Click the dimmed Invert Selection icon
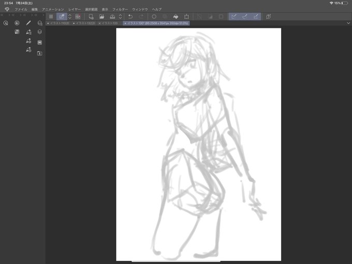 click(210, 17)
